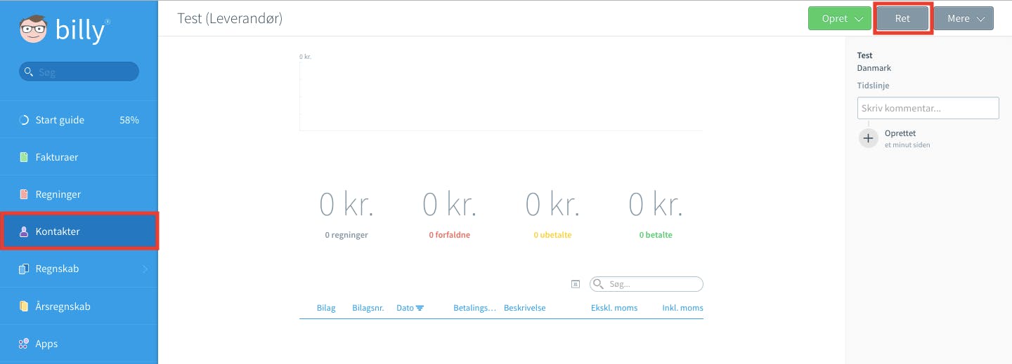Viewport: 1012px width, 364px height.
Task: Open the Mere dropdown menu
Action: tap(964, 19)
